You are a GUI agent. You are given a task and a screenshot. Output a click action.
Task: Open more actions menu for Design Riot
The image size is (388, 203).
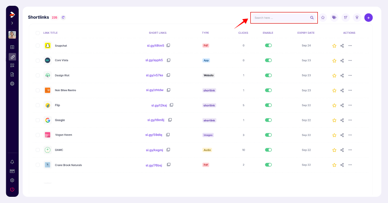(x=350, y=75)
